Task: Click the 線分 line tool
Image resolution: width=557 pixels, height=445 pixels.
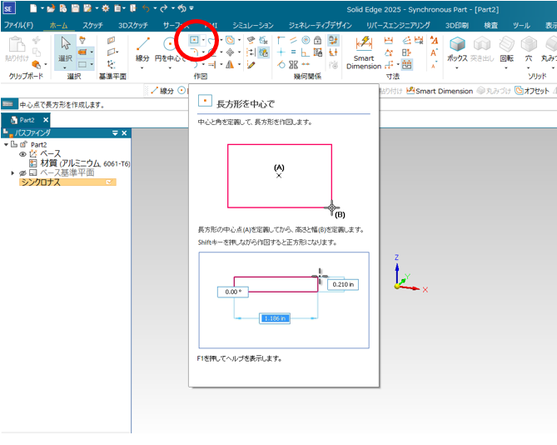Action: pyautogui.click(x=143, y=49)
